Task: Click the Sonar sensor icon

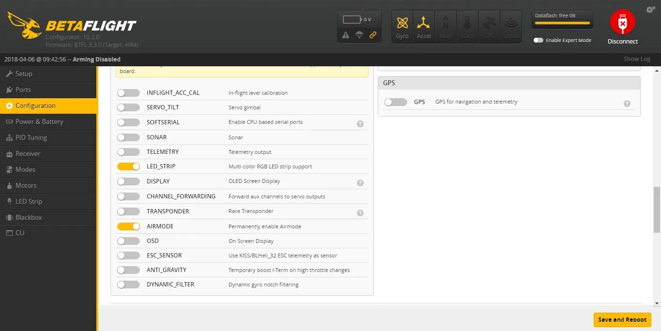Action: (511, 27)
